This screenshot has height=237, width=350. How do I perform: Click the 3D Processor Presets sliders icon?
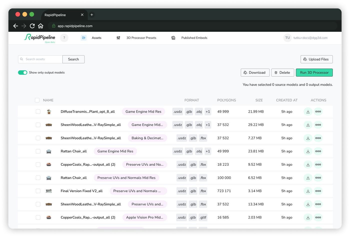point(118,38)
